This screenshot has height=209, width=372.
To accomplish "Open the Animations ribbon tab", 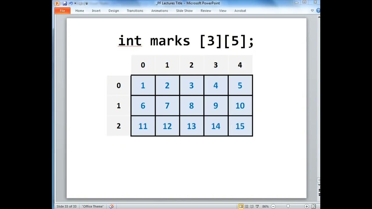I will coord(160,11).
